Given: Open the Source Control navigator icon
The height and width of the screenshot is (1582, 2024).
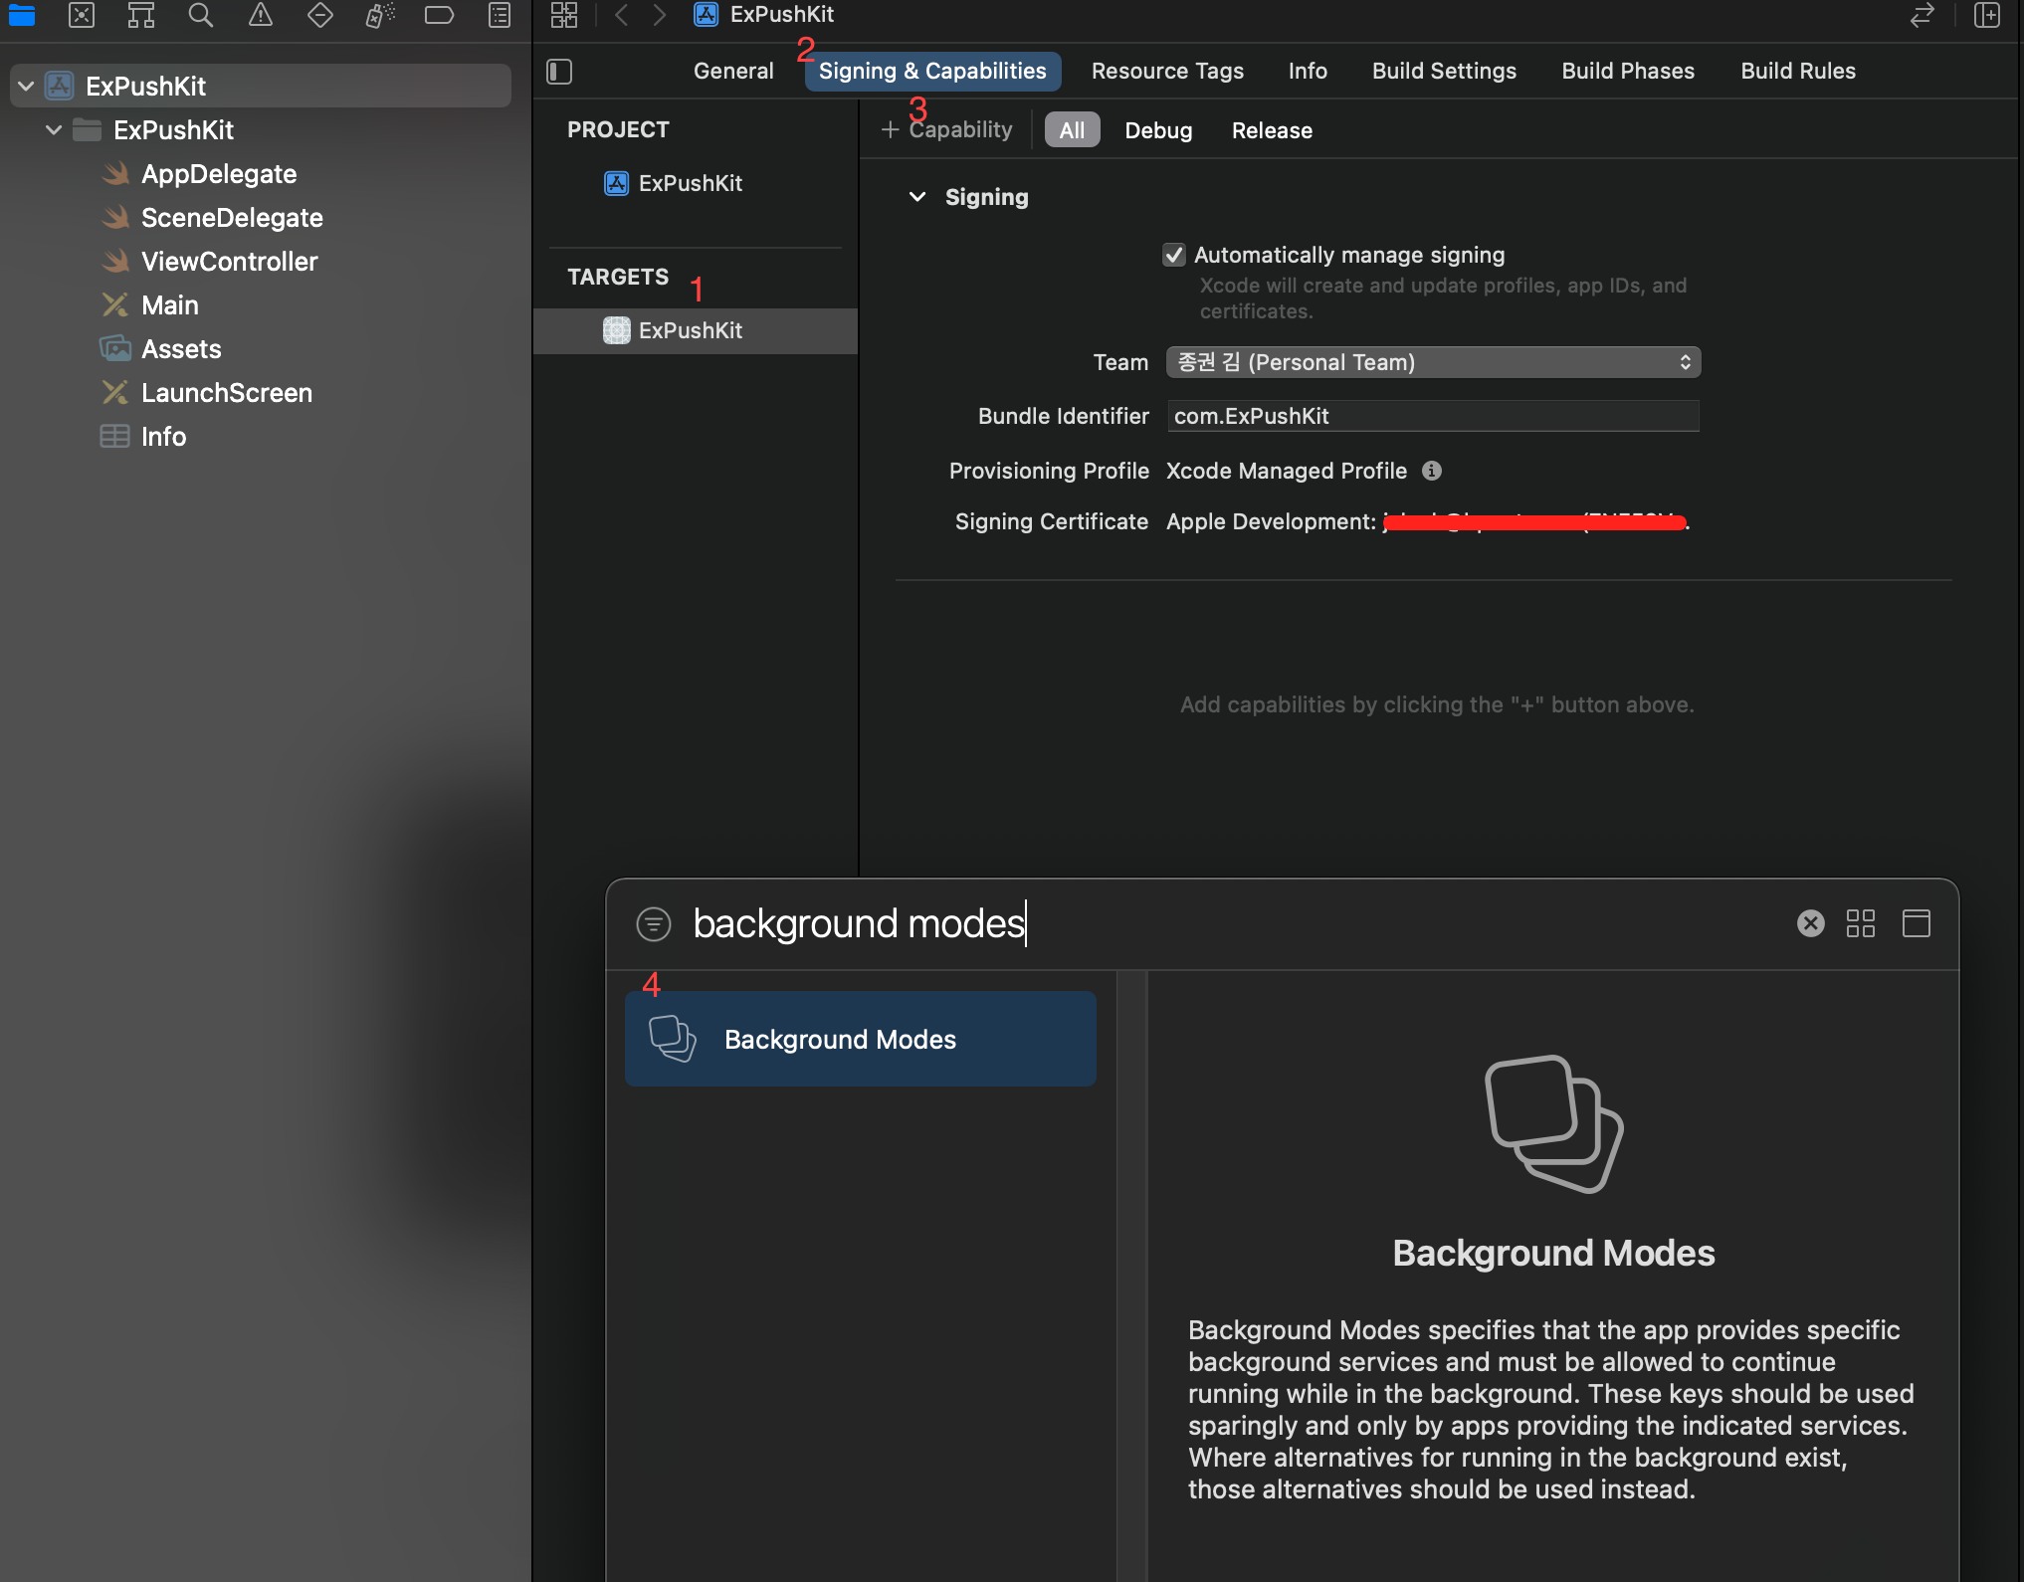Looking at the screenshot, I should [82, 15].
